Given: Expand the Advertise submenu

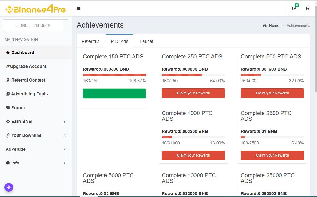Looking at the screenshot, I should point(16,149).
